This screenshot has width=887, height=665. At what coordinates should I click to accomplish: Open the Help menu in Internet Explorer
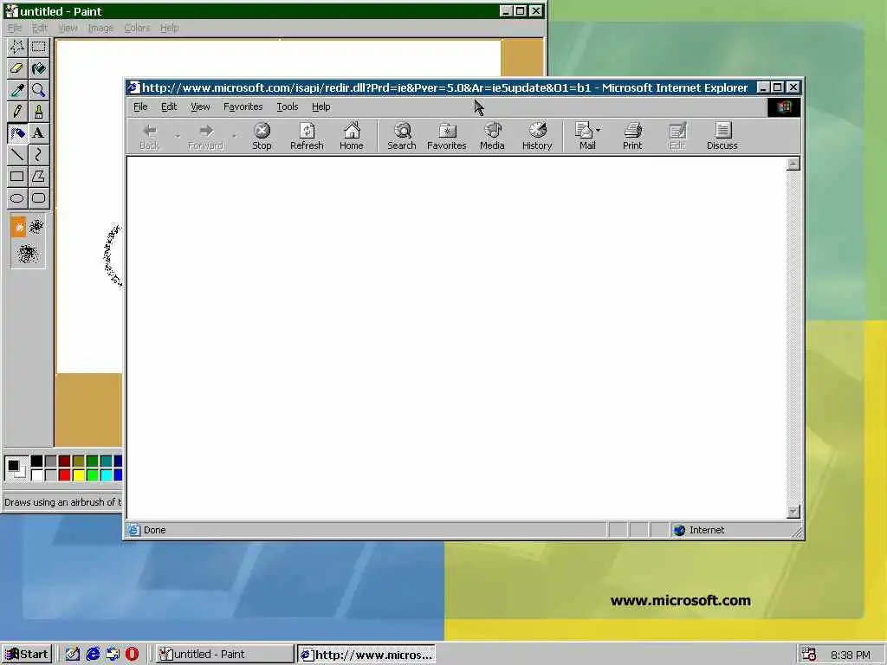click(x=320, y=107)
